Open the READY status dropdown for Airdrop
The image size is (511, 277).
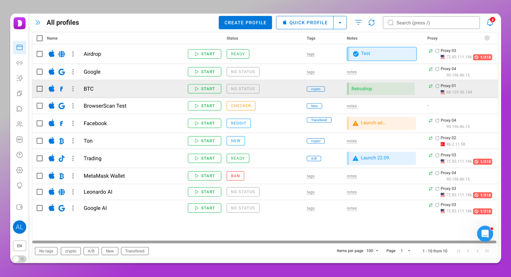pyautogui.click(x=238, y=54)
